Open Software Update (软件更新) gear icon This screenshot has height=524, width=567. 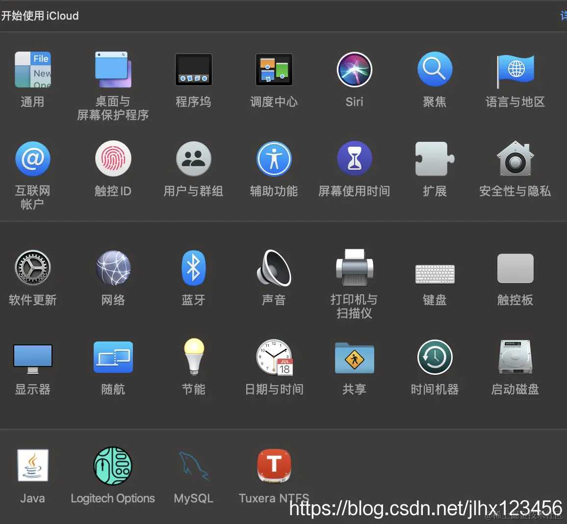[x=32, y=268]
